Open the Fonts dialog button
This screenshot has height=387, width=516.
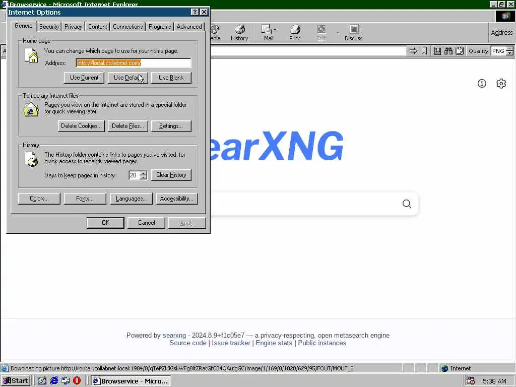pos(85,199)
